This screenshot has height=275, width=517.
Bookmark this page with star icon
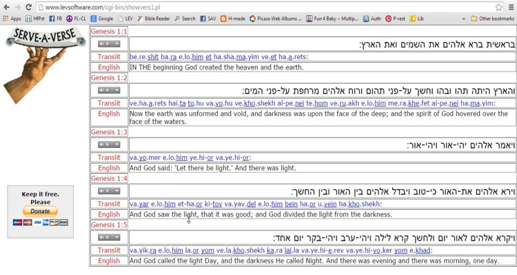498,7
